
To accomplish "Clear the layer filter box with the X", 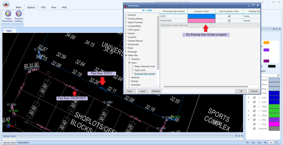I will coord(278,75).
